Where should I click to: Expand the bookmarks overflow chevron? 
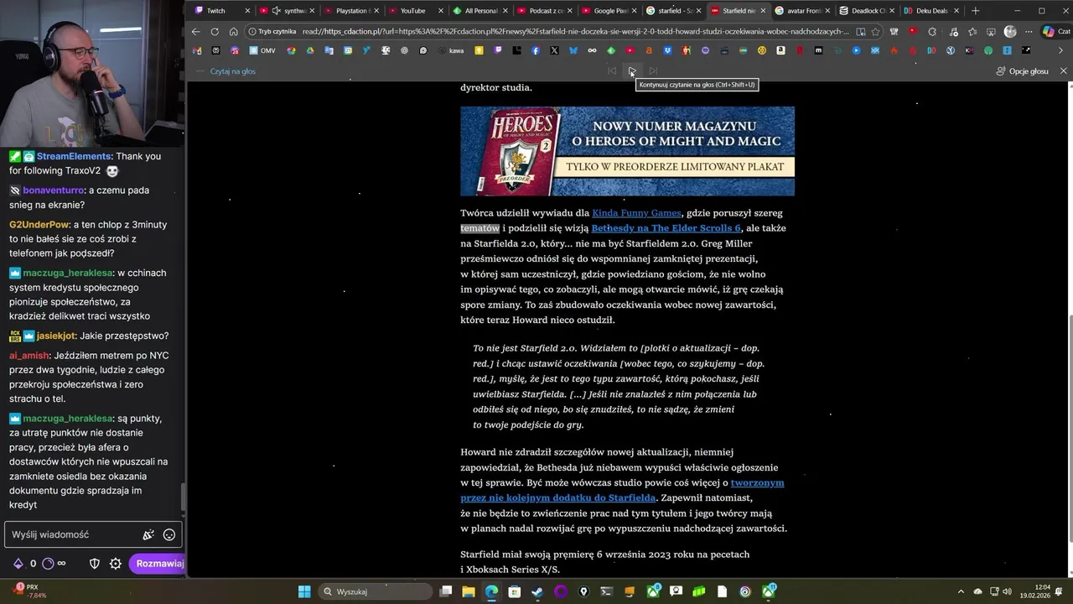pos(1061,50)
